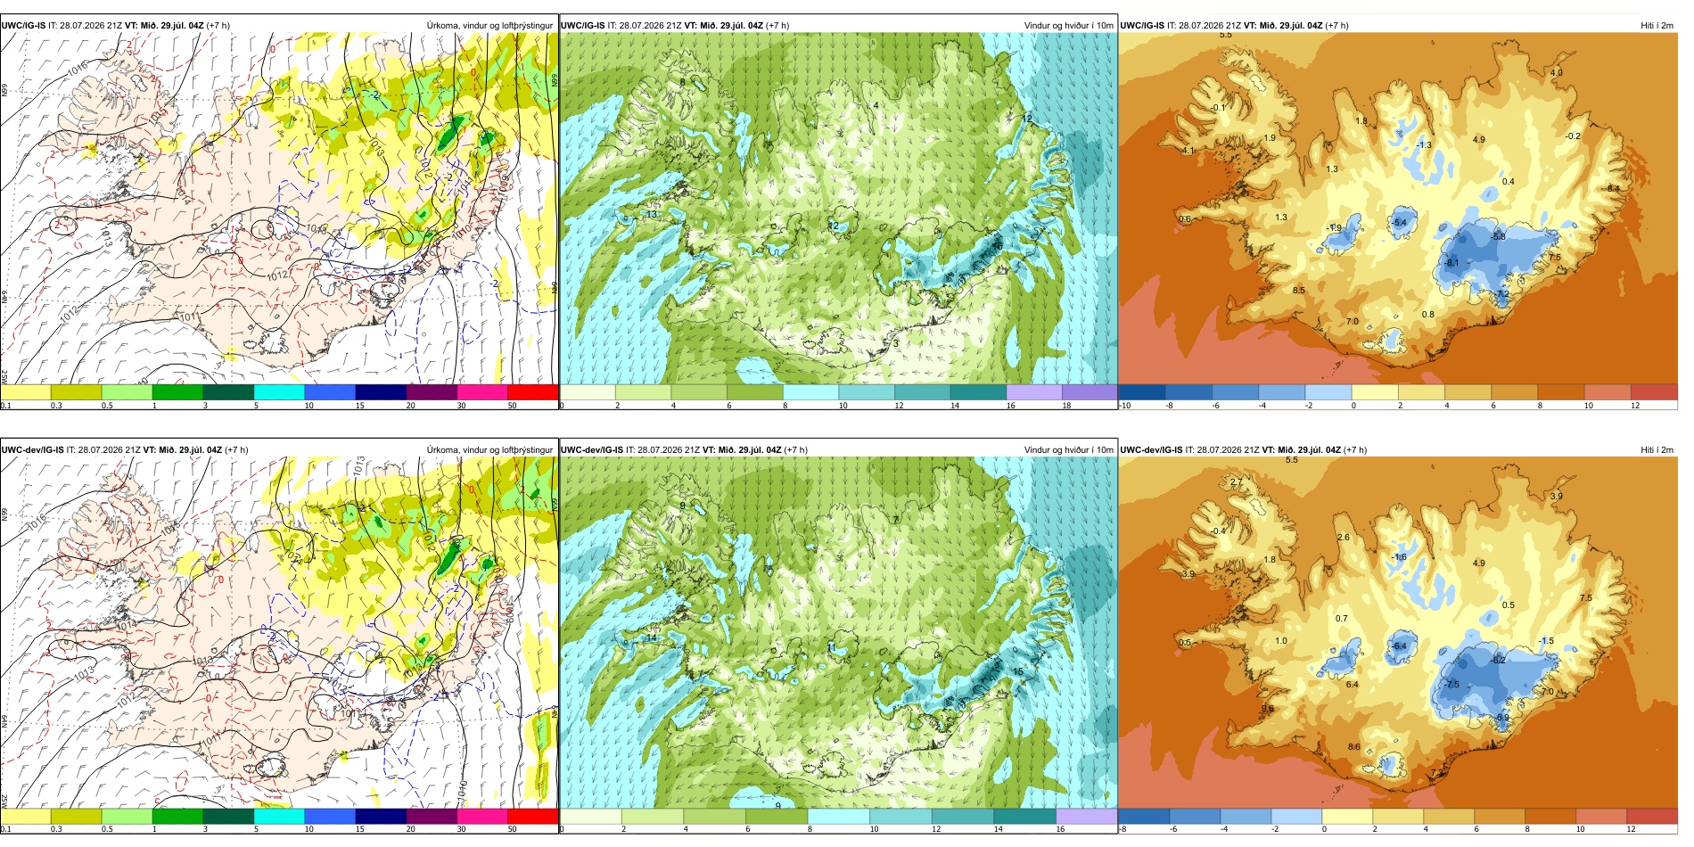Click the light green 0.5 swatch in UWC-dev/IG-IS precipitation legend
Image resolution: width=1694 pixels, height=847 pixels.
coord(127,816)
